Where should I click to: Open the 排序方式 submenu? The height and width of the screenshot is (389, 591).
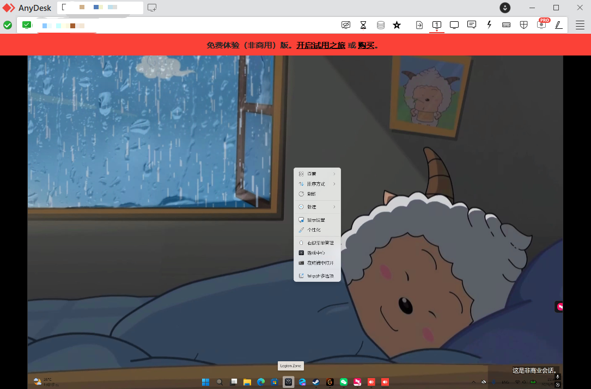(317, 184)
